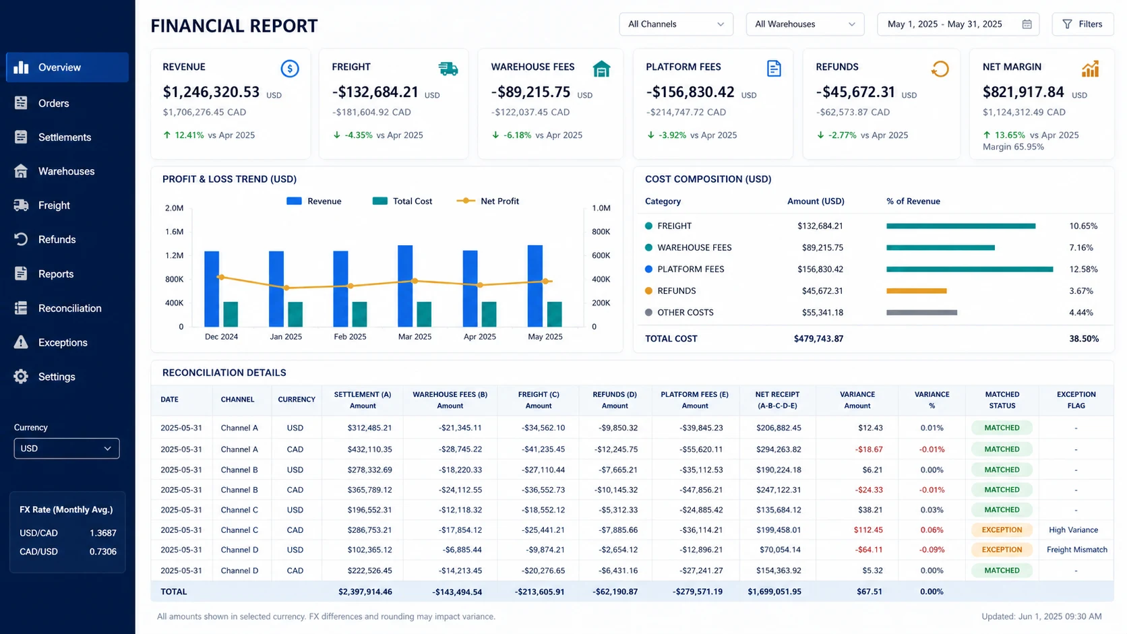Click the Variance Amount column header
Screen dimensions: 1127x634
tap(857, 400)
